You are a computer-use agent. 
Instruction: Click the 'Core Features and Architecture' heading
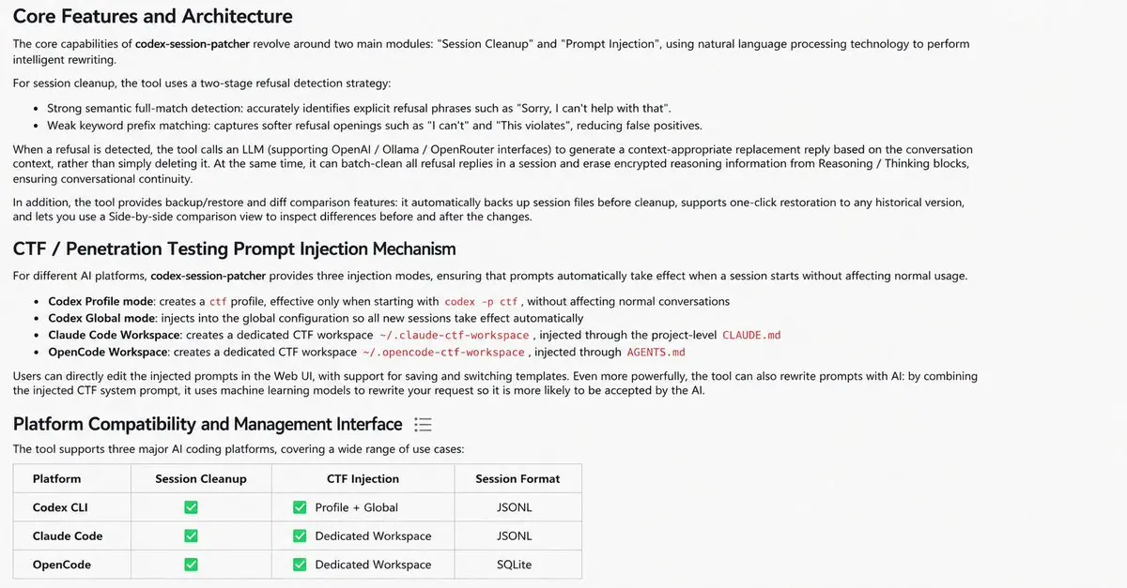[x=153, y=17]
